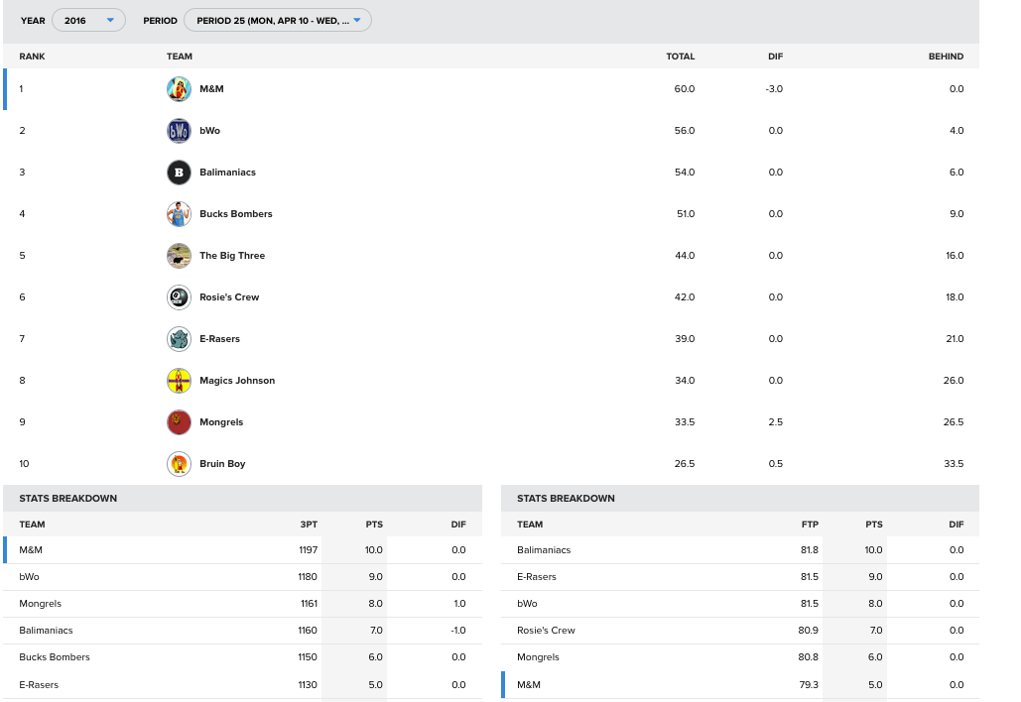Click the bWo team logo
The image size is (1021, 702).
(x=179, y=131)
